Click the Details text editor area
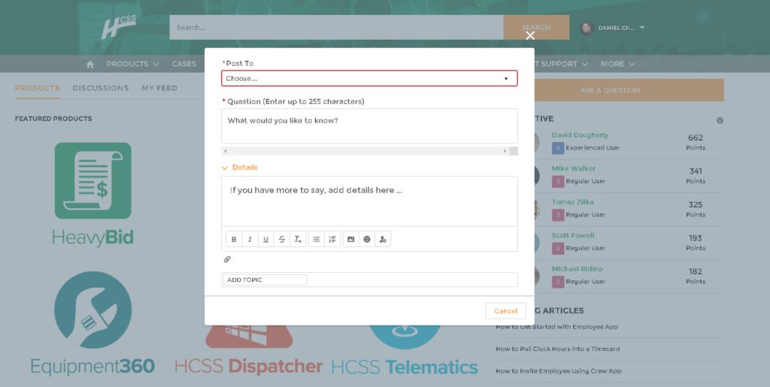This screenshot has width=770, height=387. 369,201
